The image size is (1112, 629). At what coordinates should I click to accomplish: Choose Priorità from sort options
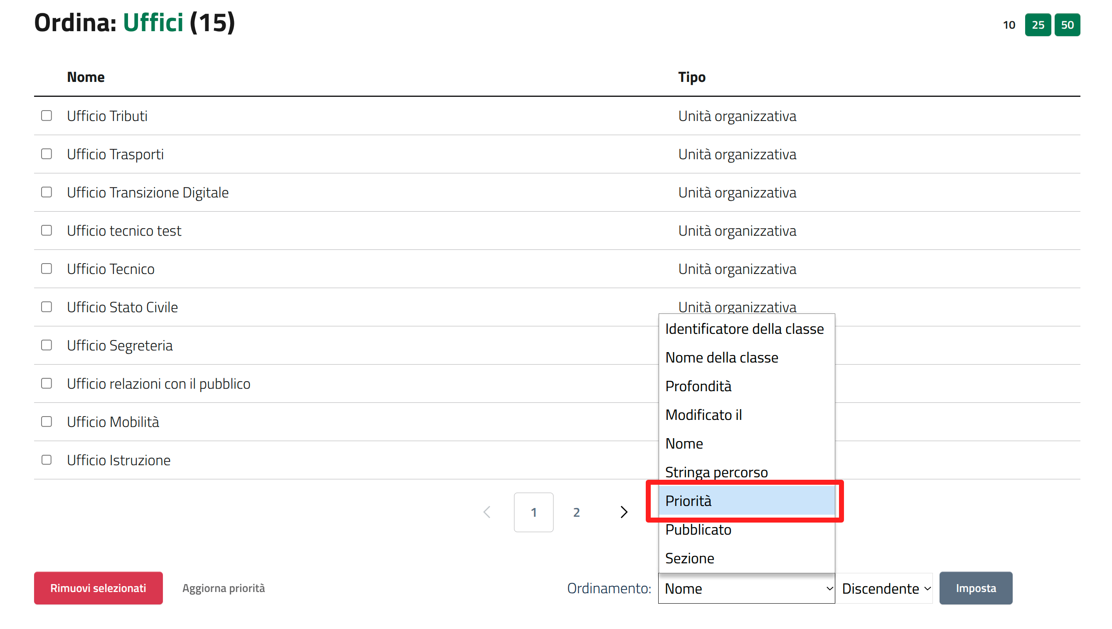tap(746, 501)
